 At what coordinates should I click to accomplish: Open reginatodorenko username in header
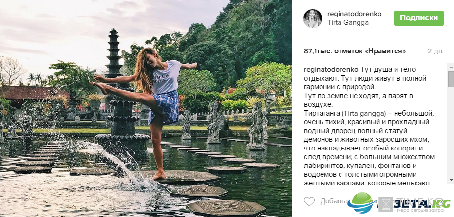coord(355,14)
